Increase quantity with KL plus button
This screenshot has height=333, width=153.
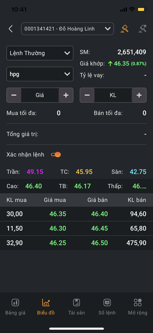139,95
